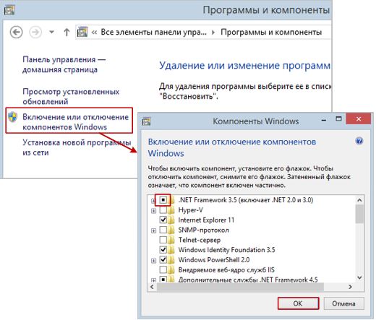Click the shield icon beside Windows components link

click(x=12, y=117)
